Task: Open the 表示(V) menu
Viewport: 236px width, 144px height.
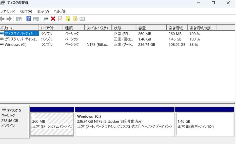Action: click(x=43, y=11)
